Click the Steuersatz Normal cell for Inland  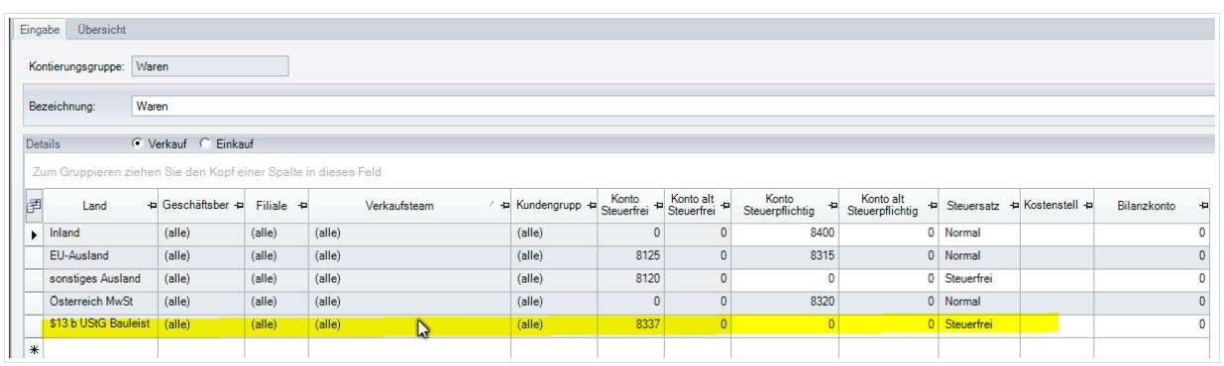(x=979, y=235)
